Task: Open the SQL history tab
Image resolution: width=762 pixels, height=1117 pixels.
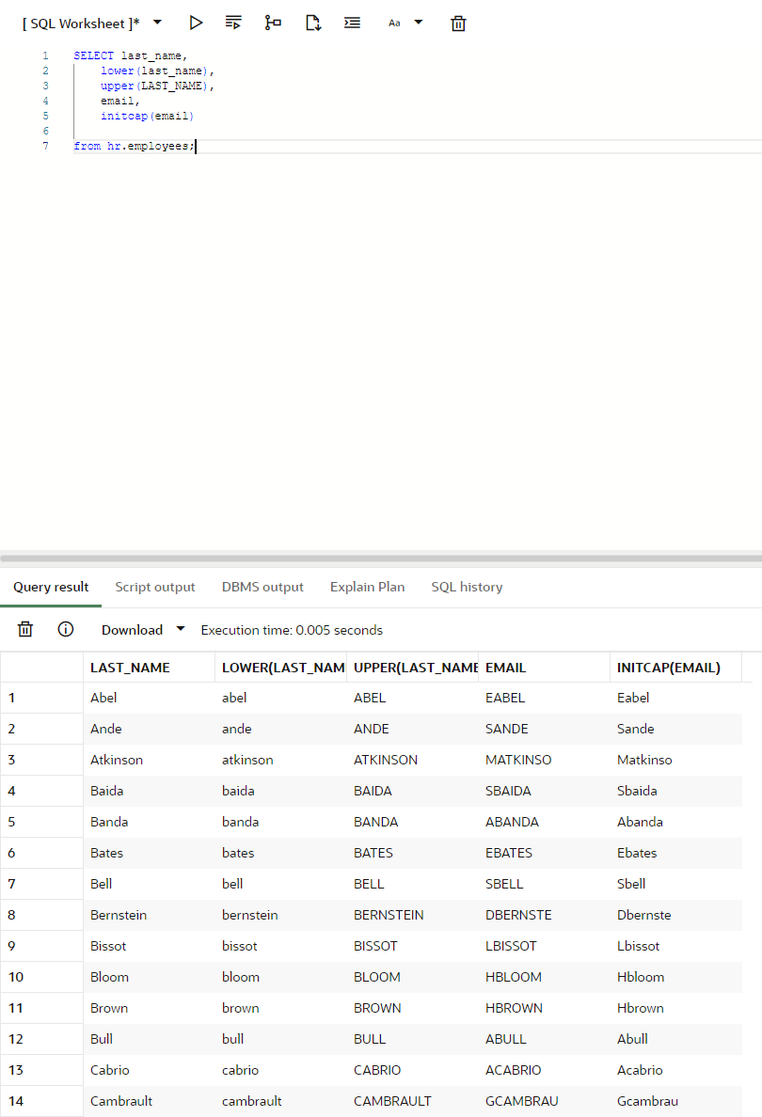Action: (x=467, y=587)
